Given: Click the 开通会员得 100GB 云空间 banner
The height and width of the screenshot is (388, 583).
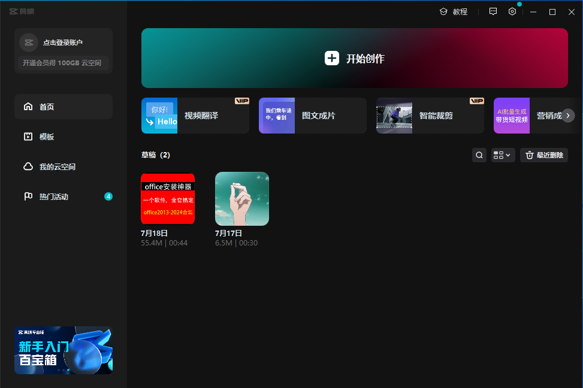Looking at the screenshot, I should [x=63, y=63].
